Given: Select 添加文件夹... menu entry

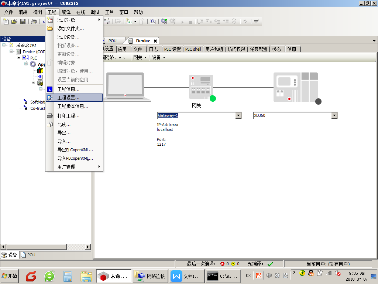Looking at the screenshot, I should (75, 28).
